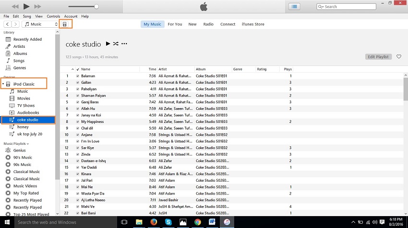The height and width of the screenshot is (228, 408).
Task: Click the iPod device icon in toolbar
Action: (65, 24)
